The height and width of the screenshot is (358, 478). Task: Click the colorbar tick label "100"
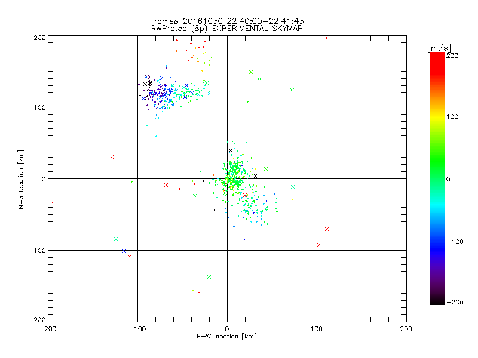[x=452, y=116]
